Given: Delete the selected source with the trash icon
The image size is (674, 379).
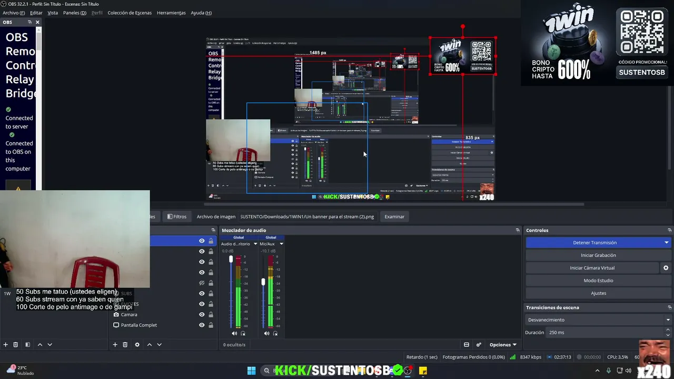Looking at the screenshot, I should (125, 345).
